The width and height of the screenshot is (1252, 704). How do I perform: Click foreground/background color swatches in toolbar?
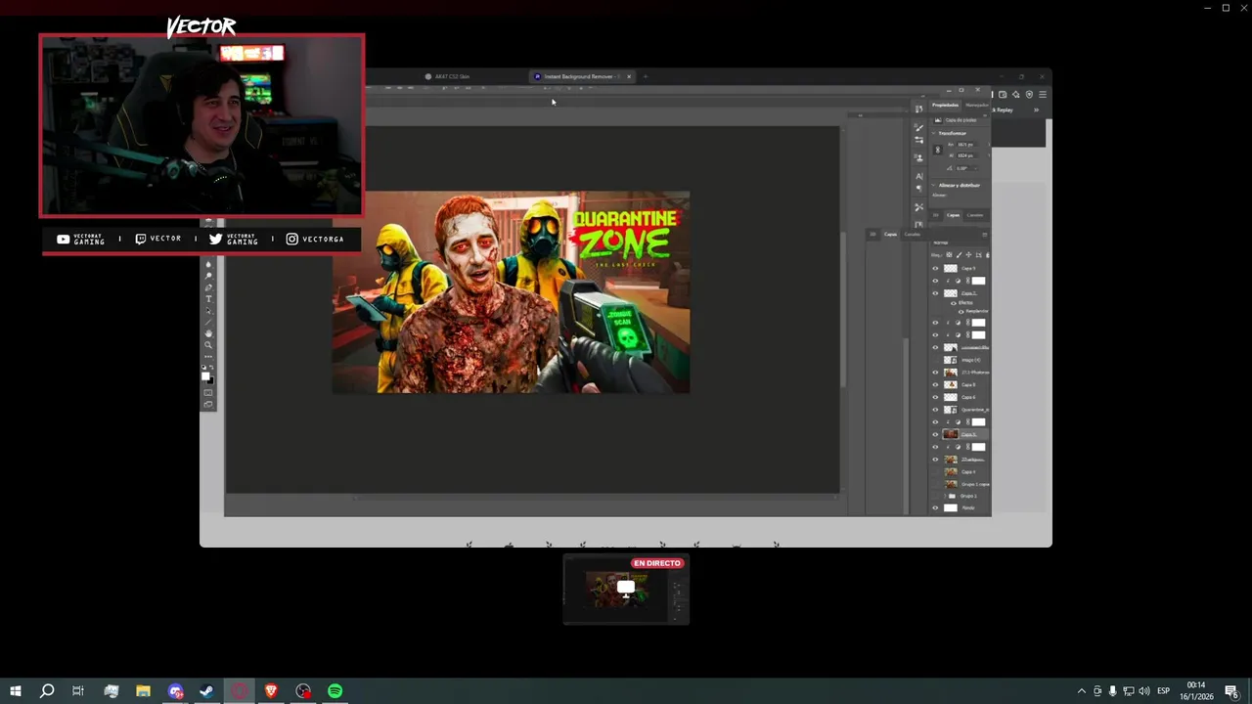pos(207,376)
